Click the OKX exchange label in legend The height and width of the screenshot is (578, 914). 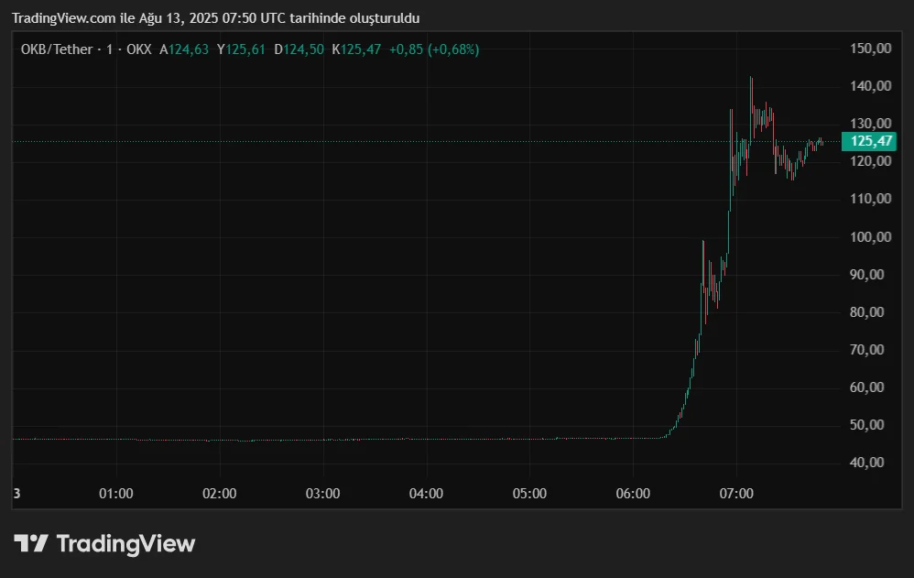click(x=138, y=49)
